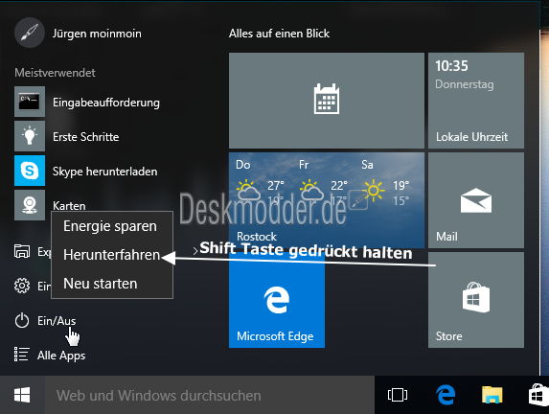Screen dimensions: 549x414
Task: Click the Einstellungen gear icon
Action: [x=22, y=286]
